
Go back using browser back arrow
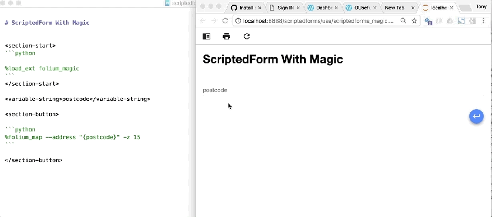203,21
